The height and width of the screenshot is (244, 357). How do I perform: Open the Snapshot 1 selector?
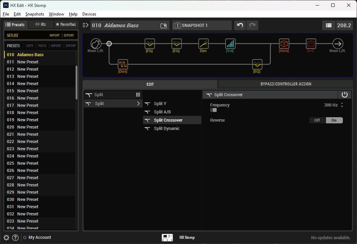[202, 25]
